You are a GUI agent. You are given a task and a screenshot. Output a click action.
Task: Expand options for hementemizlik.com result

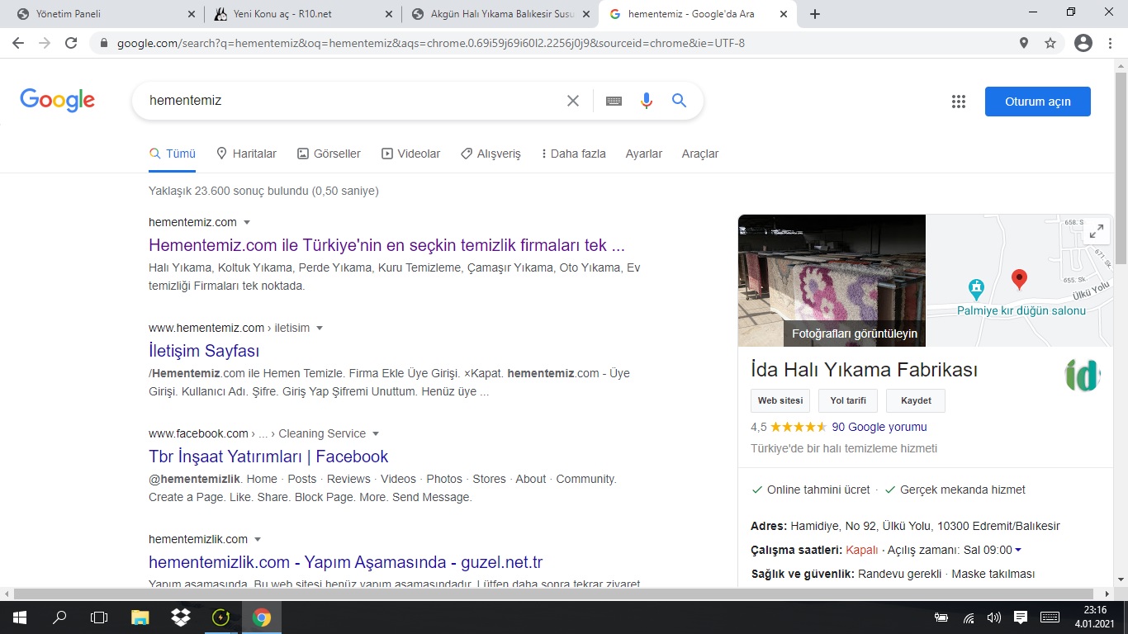click(x=258, y=539)
